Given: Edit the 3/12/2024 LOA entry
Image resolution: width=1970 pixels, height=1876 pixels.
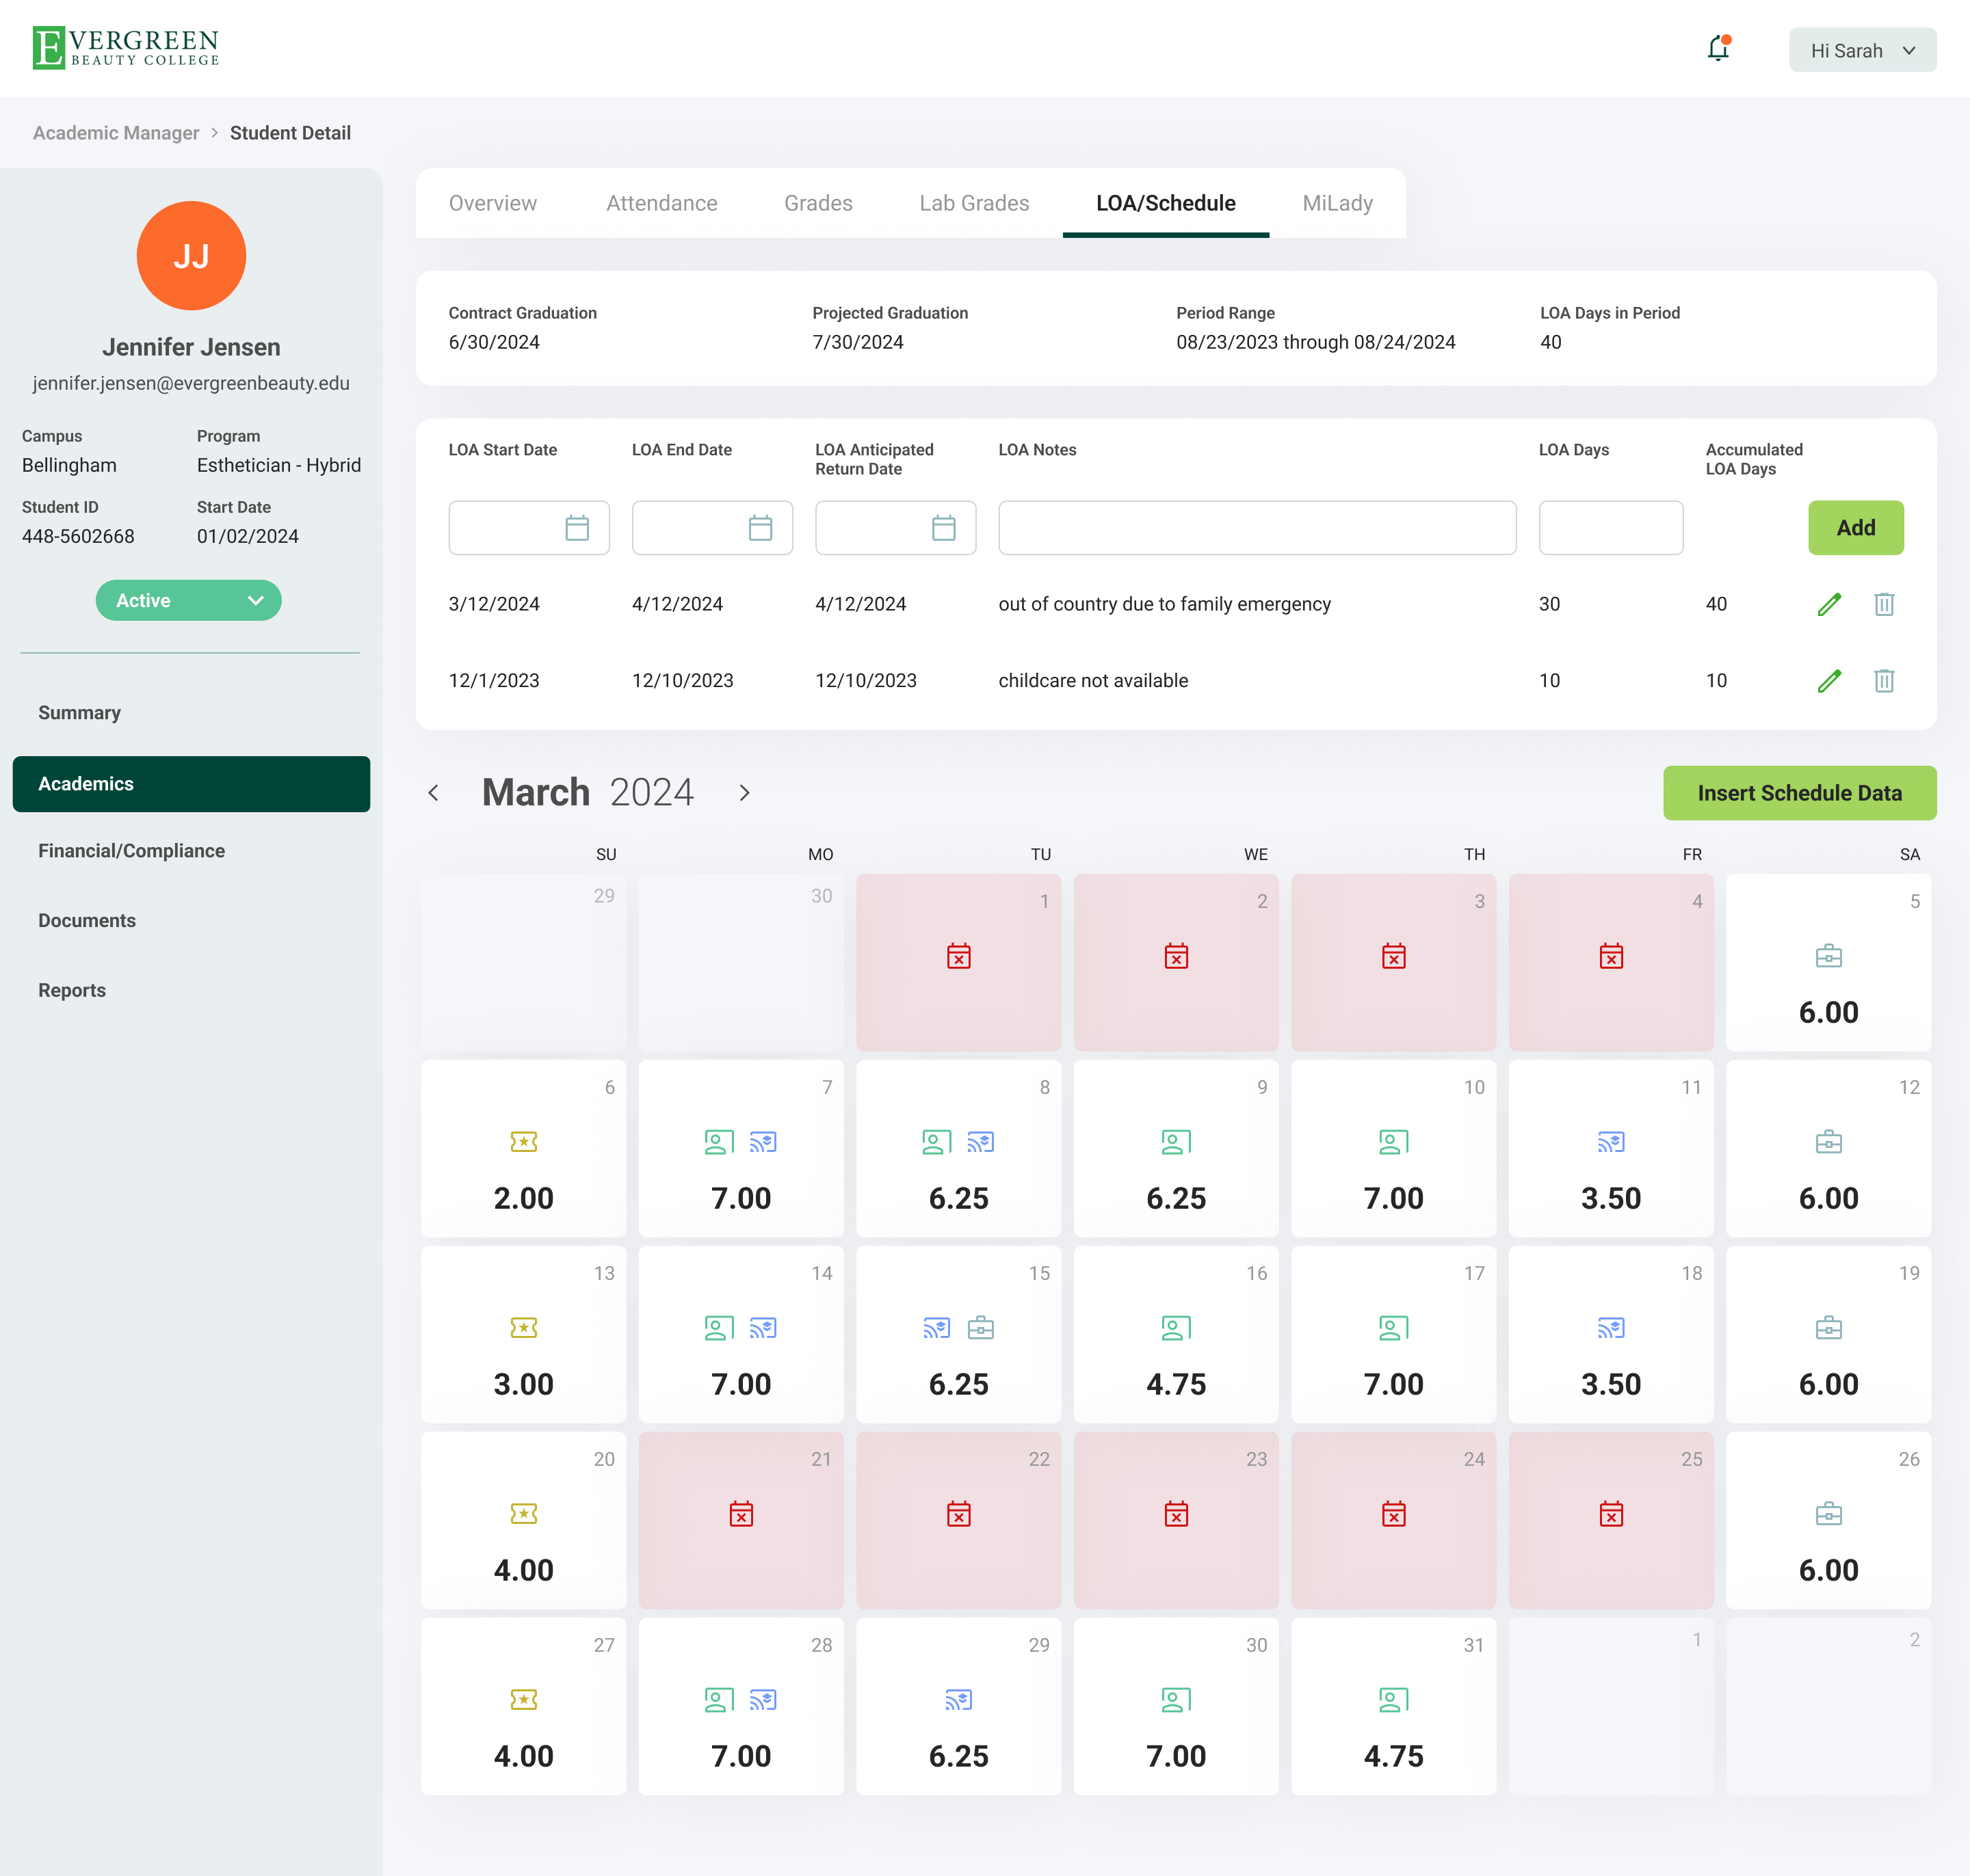Looking at the screenshot, I should point(1829,604).
